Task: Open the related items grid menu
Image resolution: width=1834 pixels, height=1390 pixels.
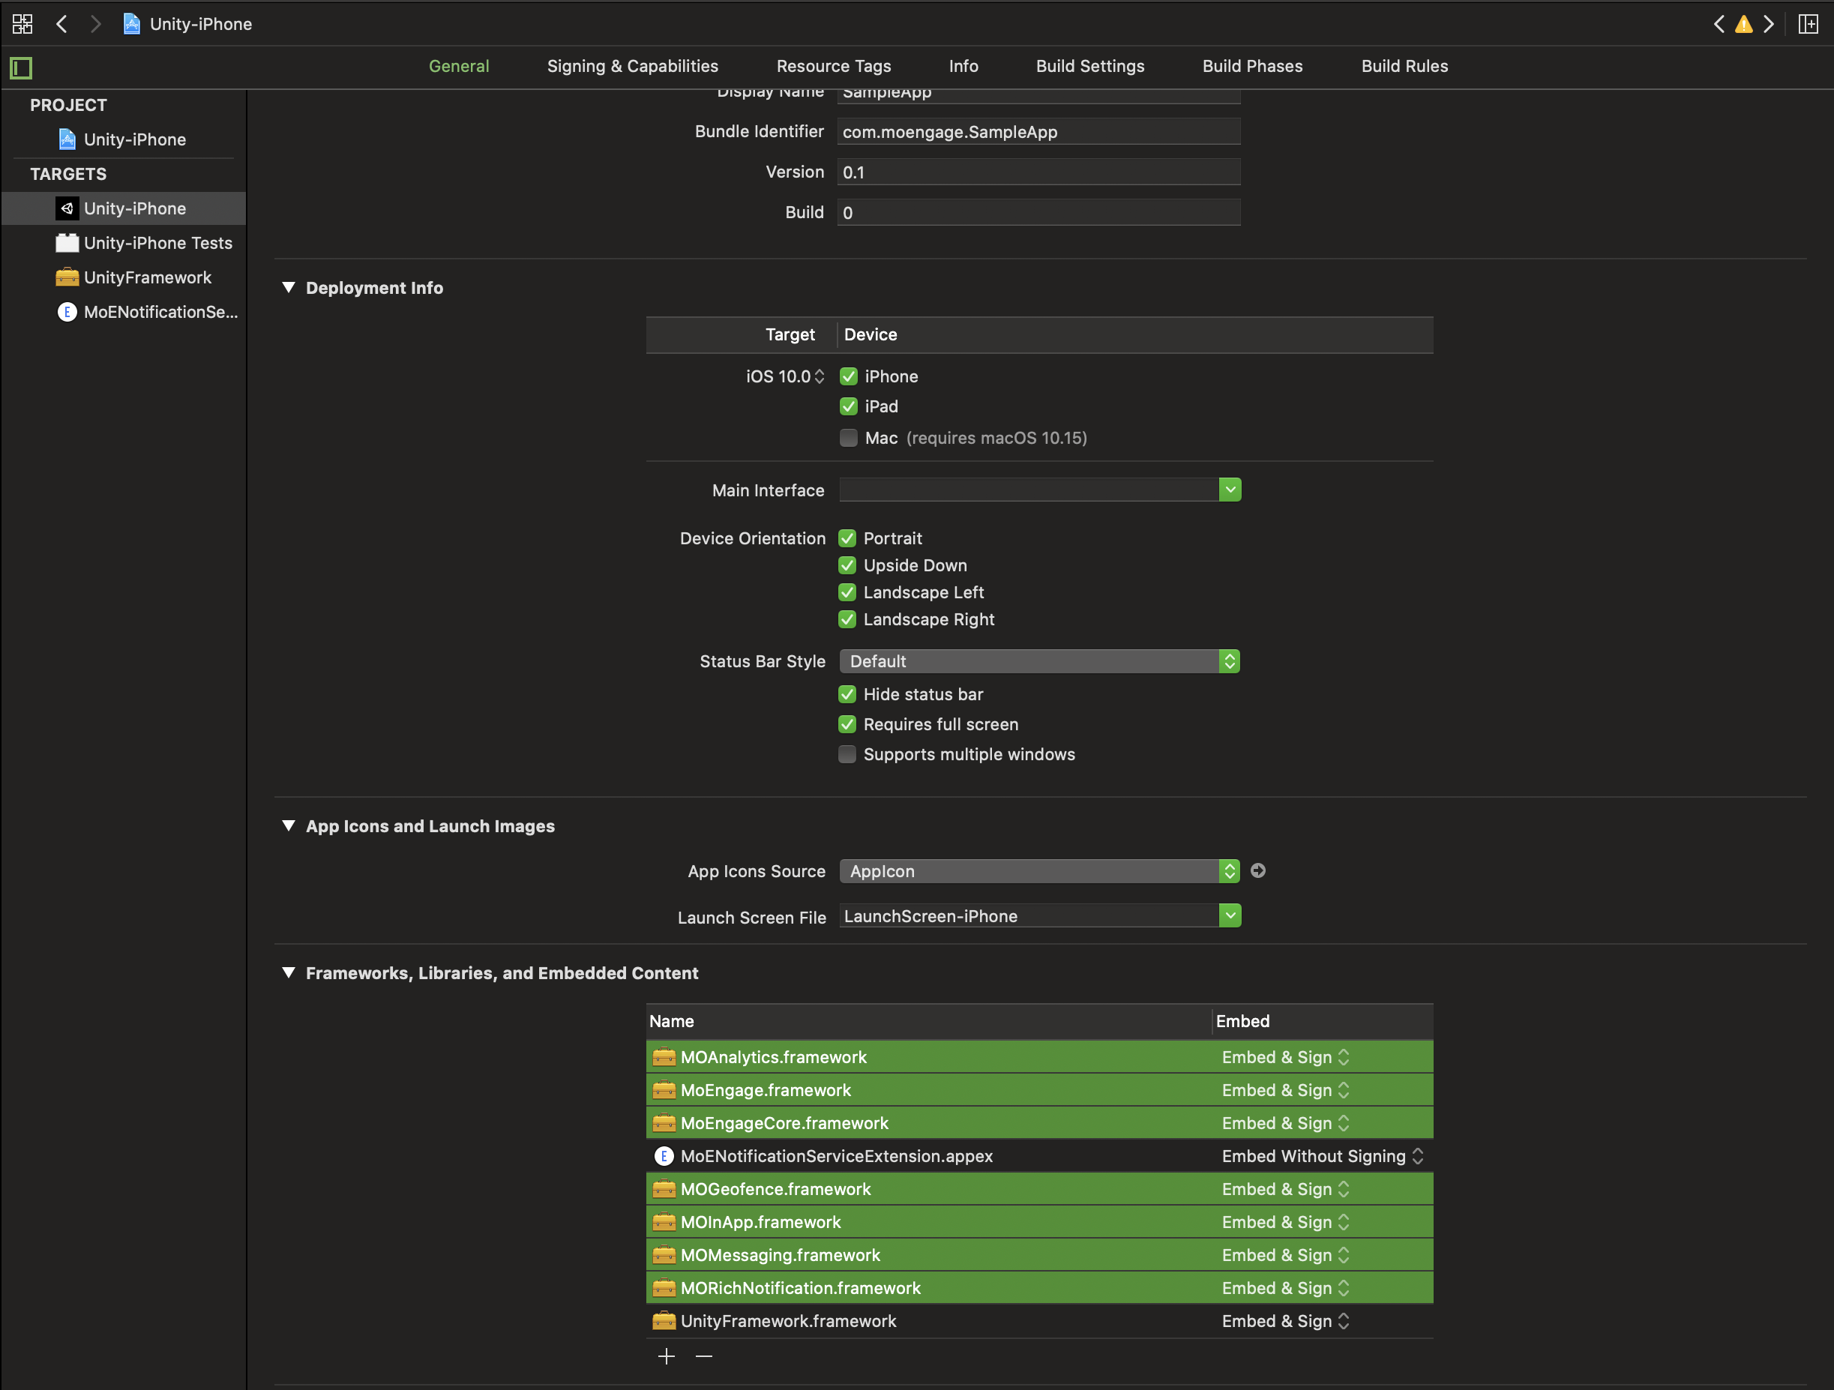Action: click(x=22, y=24)
